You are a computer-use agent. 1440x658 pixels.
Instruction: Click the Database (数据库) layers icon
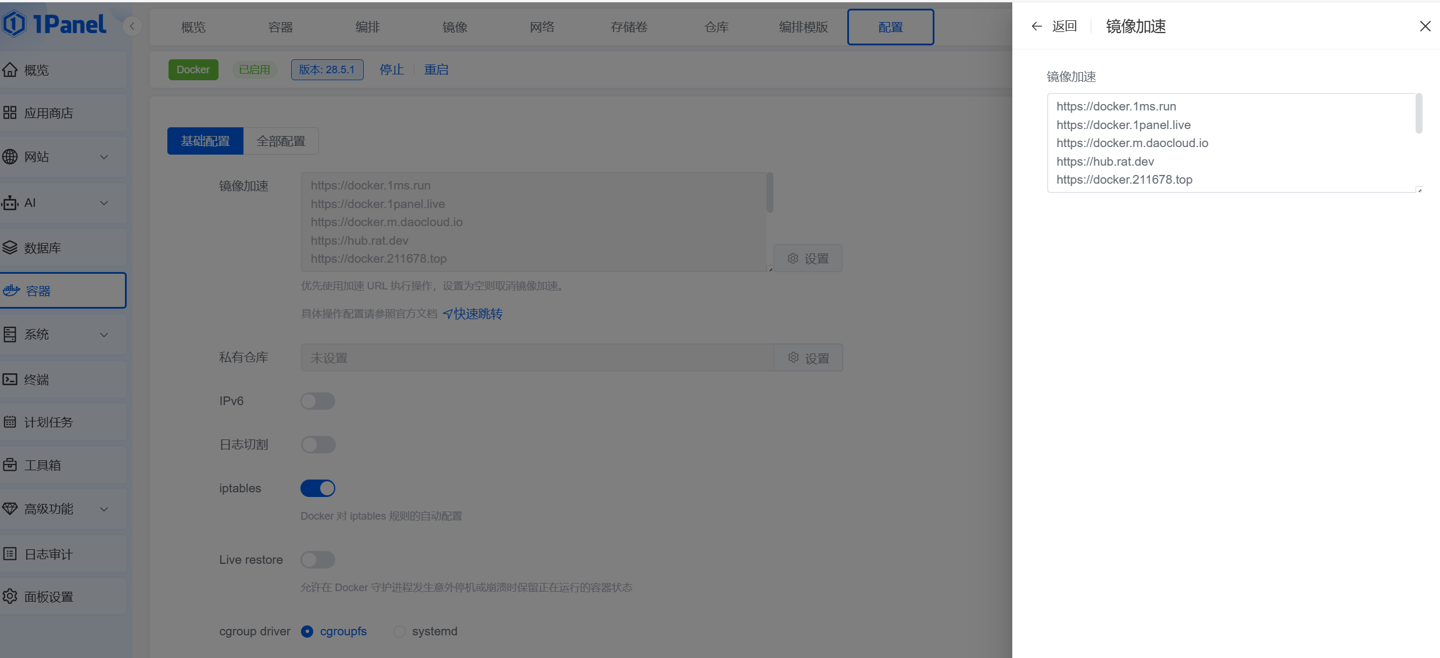[x=10, y=248]
